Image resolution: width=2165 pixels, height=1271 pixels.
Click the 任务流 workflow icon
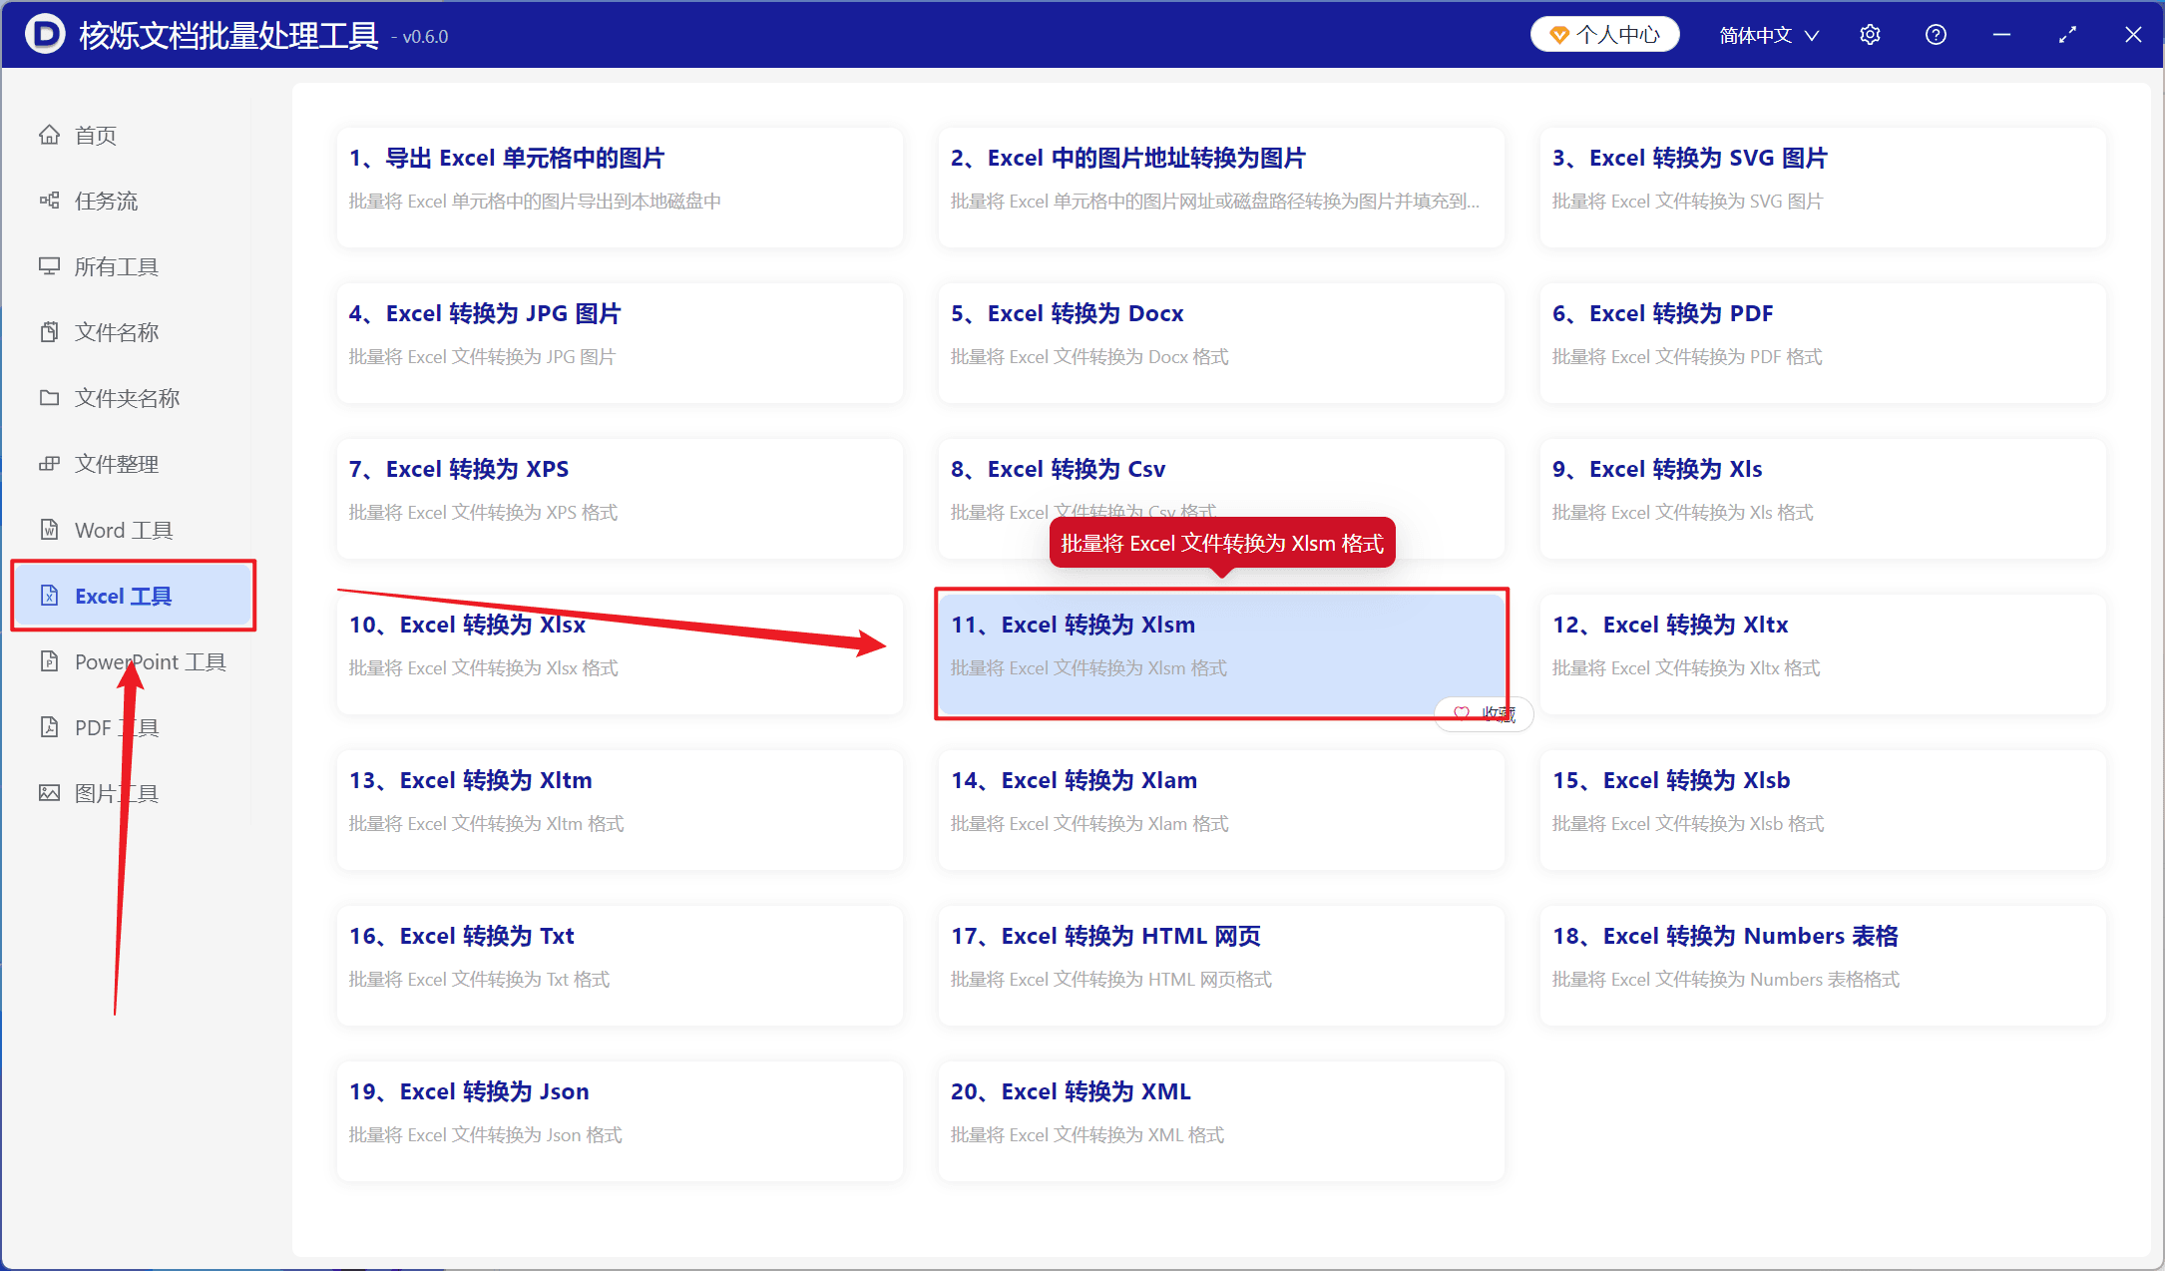coord(49,201)
